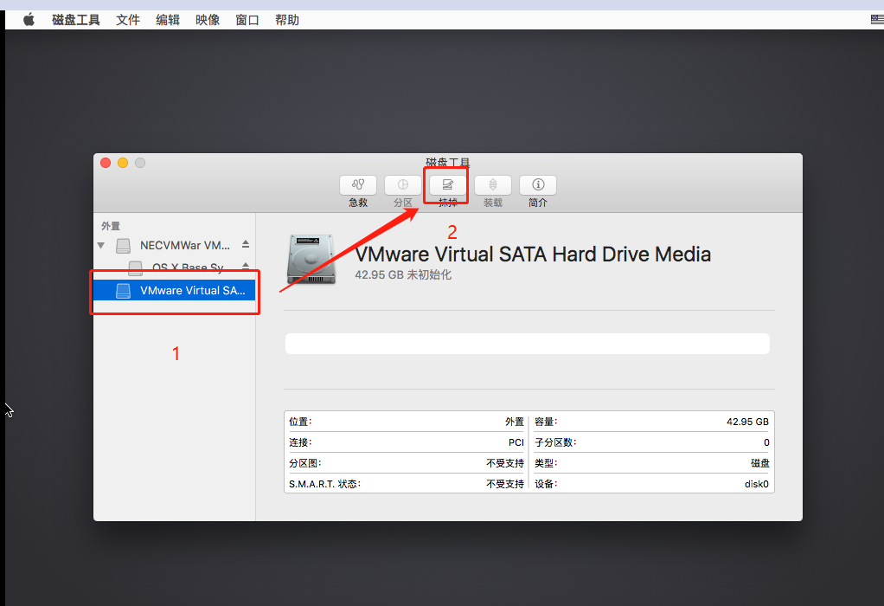Click the 位置 row value 外置
The height and width of the screenshot is (606, 884).
pyautogui.click(x=514, y=422)
